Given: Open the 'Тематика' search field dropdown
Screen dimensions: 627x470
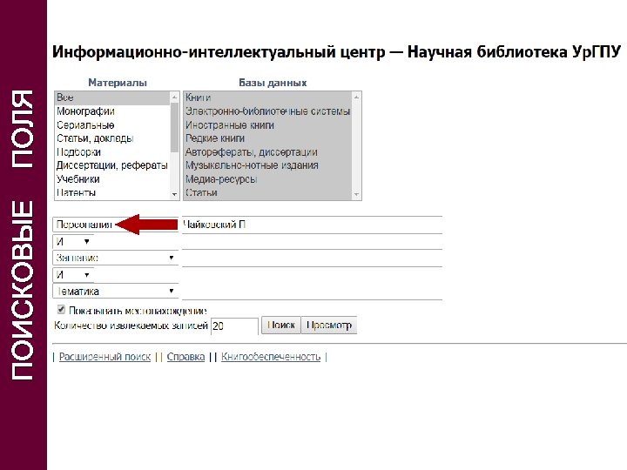Looking at the screenshot, I should [115, 291].
